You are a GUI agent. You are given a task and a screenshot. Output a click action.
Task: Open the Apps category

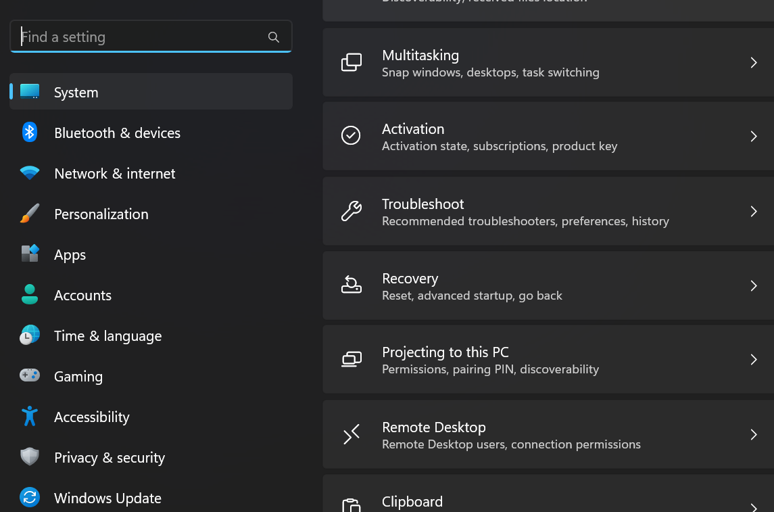click(70, 255)
